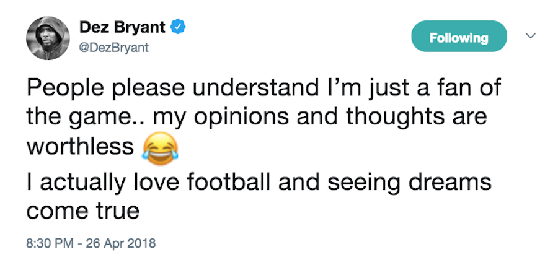Open the @DezBryant handle link
Image resolution: width=558 pixels, height=260 pixels.
tap(113, 48)
